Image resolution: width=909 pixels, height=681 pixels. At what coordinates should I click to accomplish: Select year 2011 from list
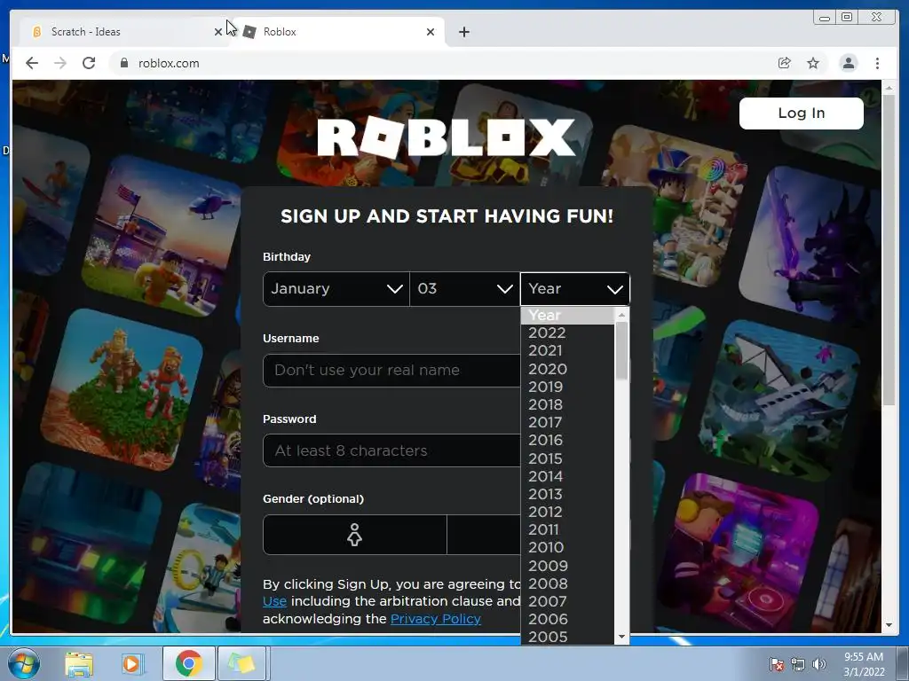click(x=567, y=530)
